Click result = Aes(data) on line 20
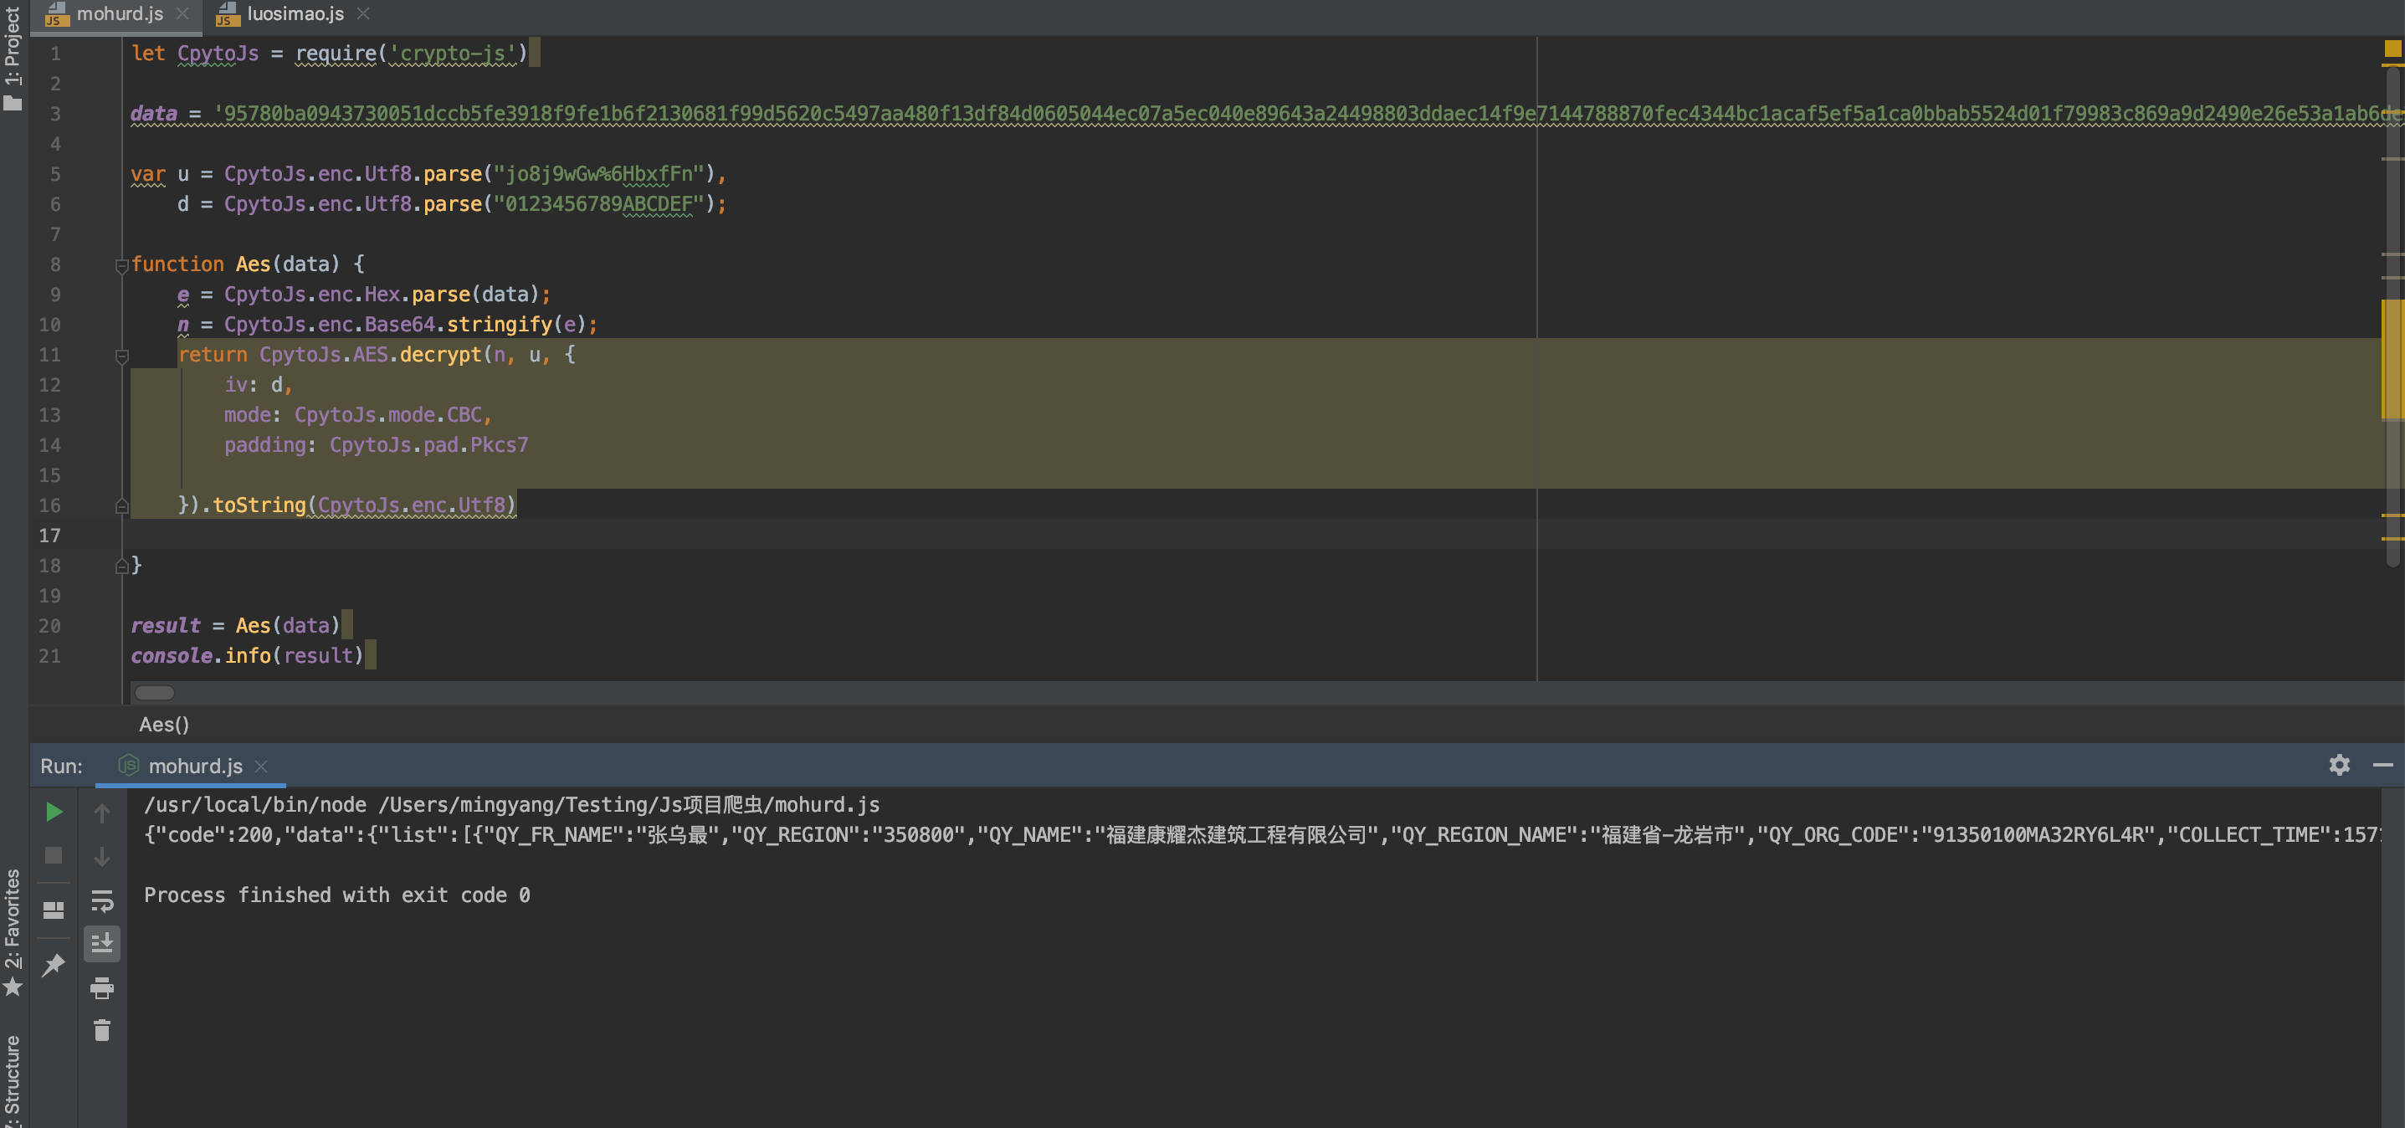2405x1128 pixels. [235, 626]
